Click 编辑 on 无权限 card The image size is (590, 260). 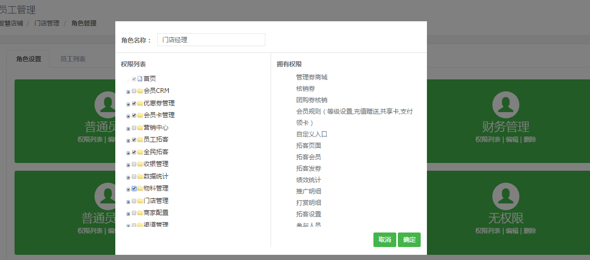pyautogui.click(x=512, y=231)
